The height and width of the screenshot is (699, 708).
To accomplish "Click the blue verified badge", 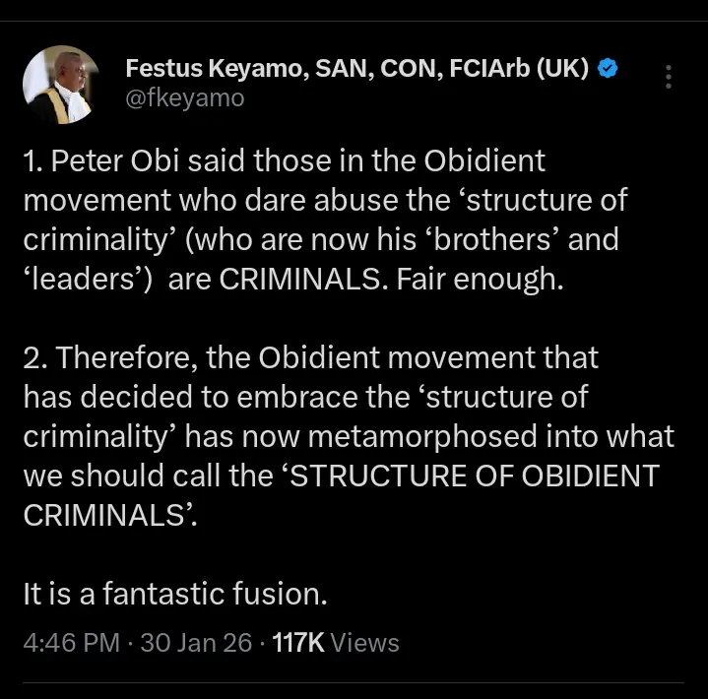I will 610,68.
